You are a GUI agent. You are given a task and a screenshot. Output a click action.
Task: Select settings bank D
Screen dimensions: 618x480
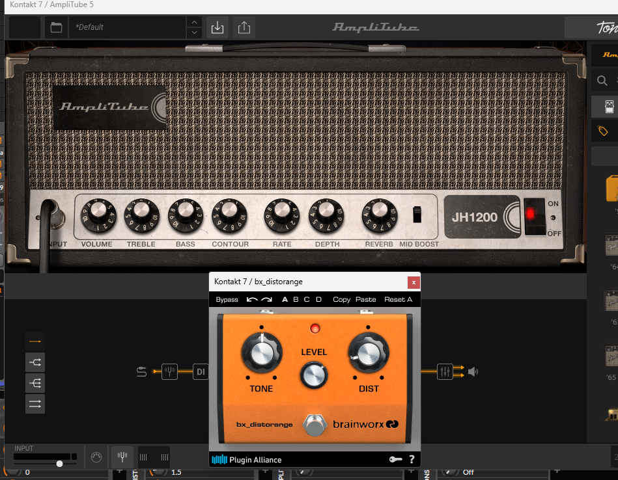point(318,300)
